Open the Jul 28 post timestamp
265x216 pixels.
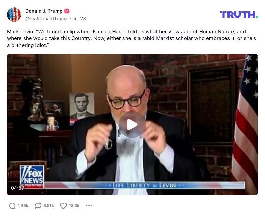tap(79, 19)
